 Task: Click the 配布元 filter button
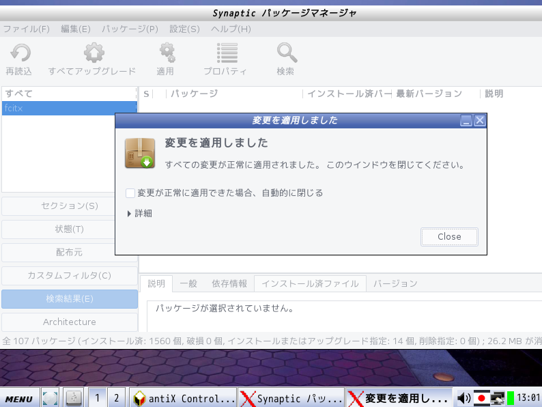pyautogui.click(x=70, y=253)
